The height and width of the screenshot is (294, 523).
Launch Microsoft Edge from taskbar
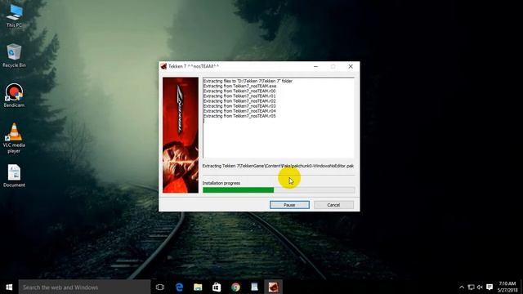pyautogui.click(x=179, y=287)
